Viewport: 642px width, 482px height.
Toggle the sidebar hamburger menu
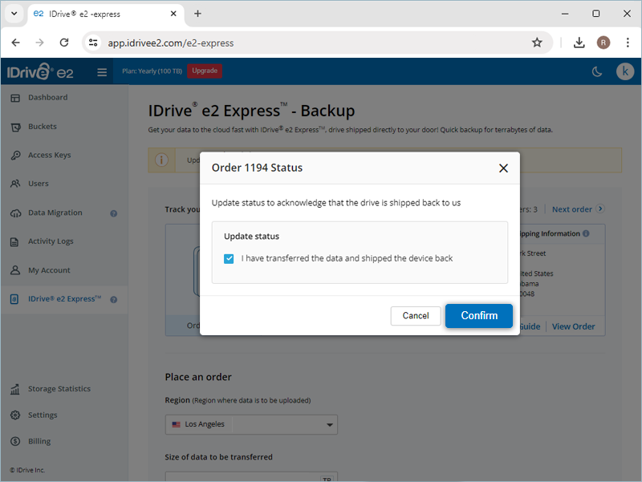[102, 72]
